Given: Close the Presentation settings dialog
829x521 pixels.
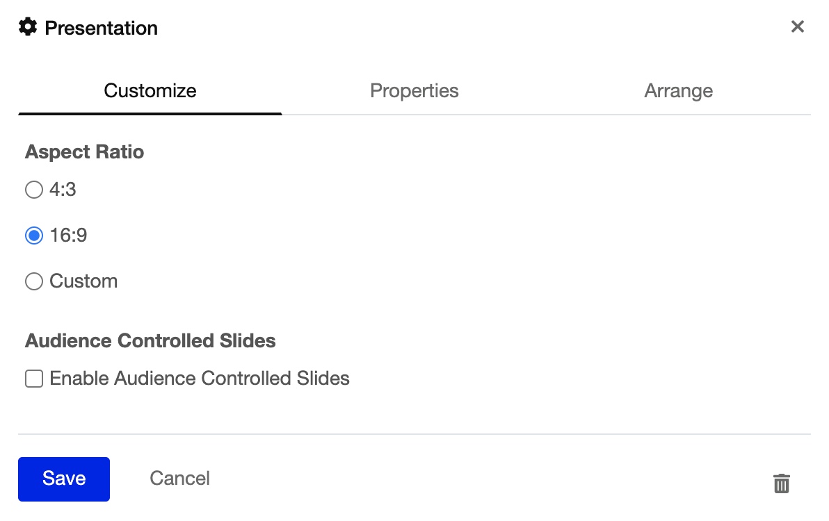Looking at the screenshot, I should click(798, 27).
